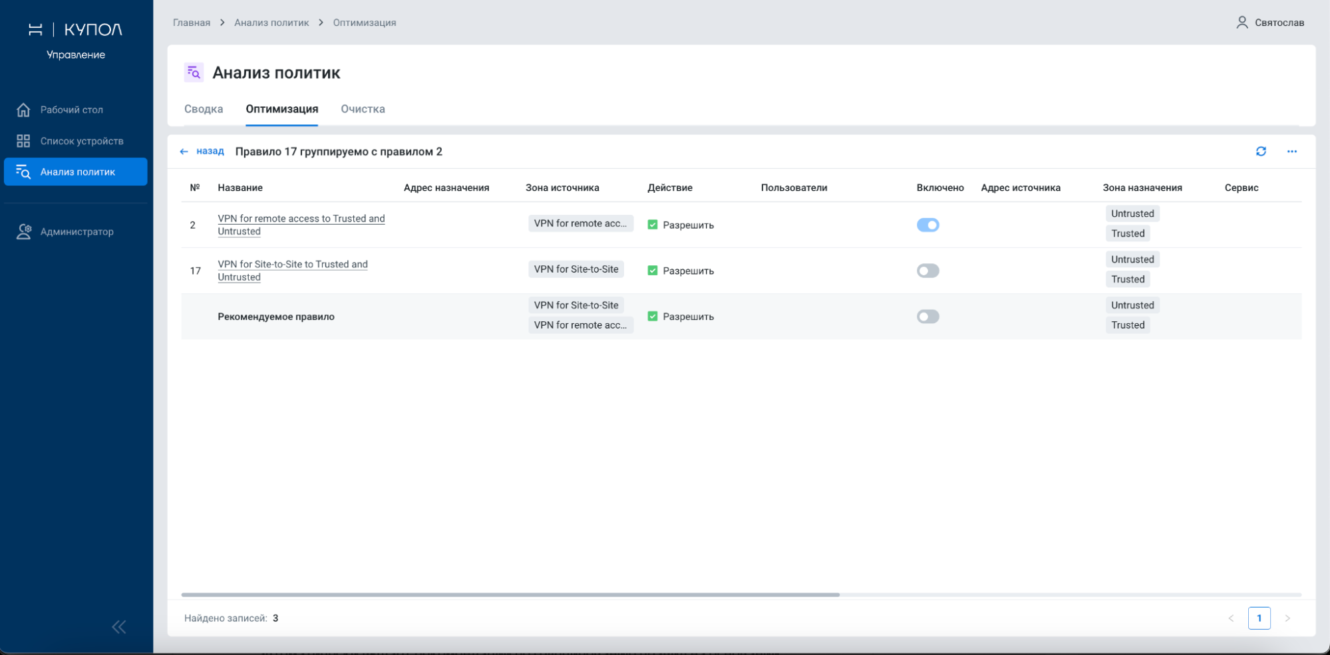The height and width of the screenshot is (655, 1330).
Task: Click the Святослав user profile icon
Action: pyautogui.click(x=1242, y=23)
